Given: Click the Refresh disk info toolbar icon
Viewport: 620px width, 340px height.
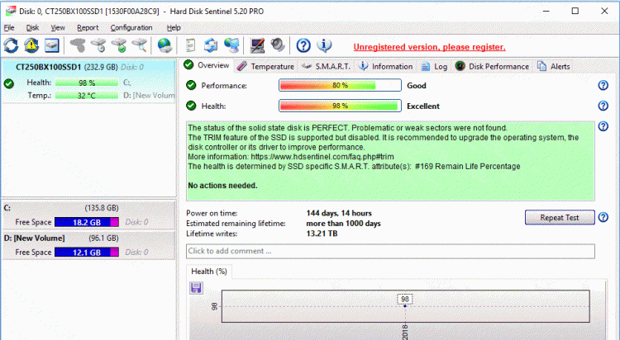Looking at the screenshot, I should click(11, 46).
